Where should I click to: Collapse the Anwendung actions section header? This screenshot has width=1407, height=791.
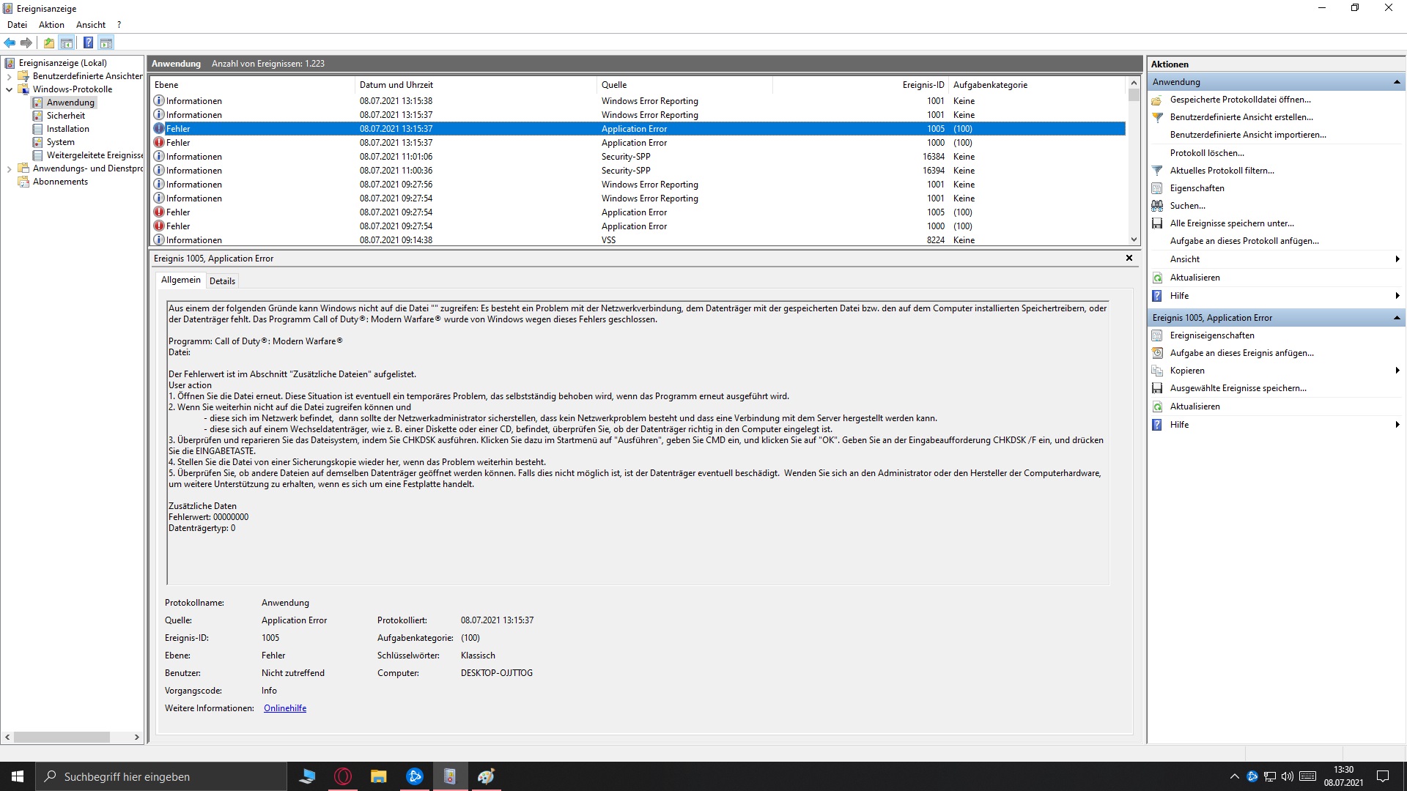coord(1396,82)
